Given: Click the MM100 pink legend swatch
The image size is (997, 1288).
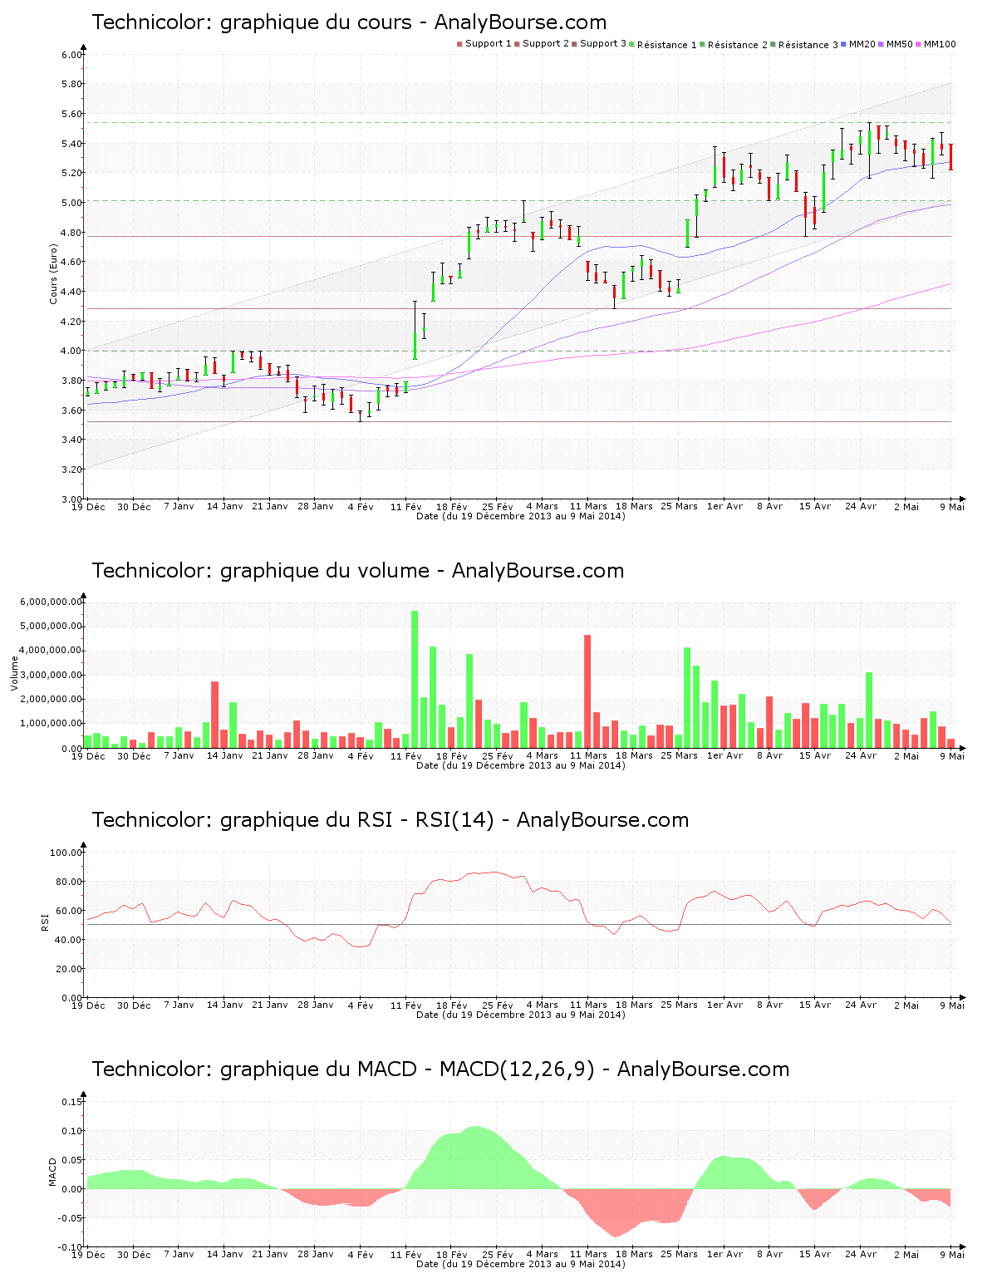Looking at the screenshot, I should (919, 44).
